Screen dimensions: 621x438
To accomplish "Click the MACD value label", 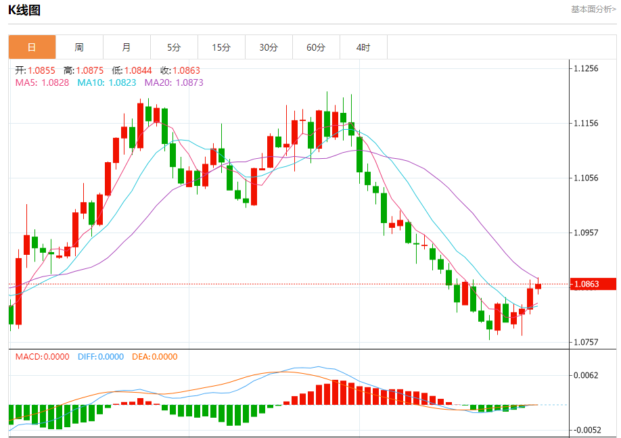I will pyautogui.click(x=42, y=357).
